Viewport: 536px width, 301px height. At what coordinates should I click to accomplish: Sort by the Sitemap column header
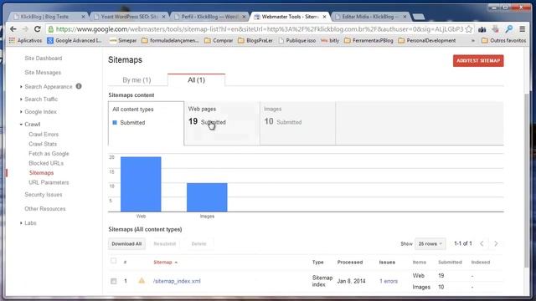click(166, 262)
